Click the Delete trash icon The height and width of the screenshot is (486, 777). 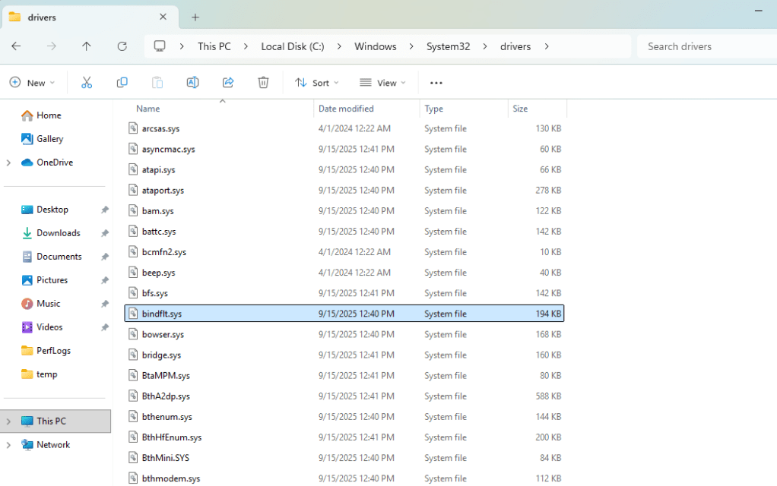click(263, 83)
